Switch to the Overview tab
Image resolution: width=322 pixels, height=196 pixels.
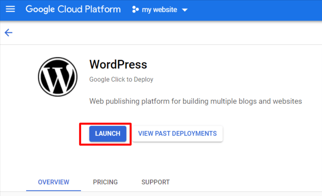(x=54, y=182)
